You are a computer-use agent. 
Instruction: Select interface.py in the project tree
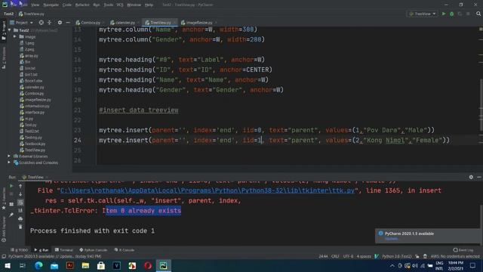pyautogui.click(x=35, y=113)
